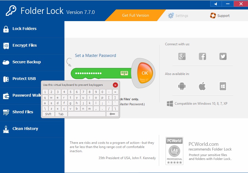Image resolution: width=248 pixels, height=173 pixels.
Task: Open the Support section
Action: (x=220, y=16)
